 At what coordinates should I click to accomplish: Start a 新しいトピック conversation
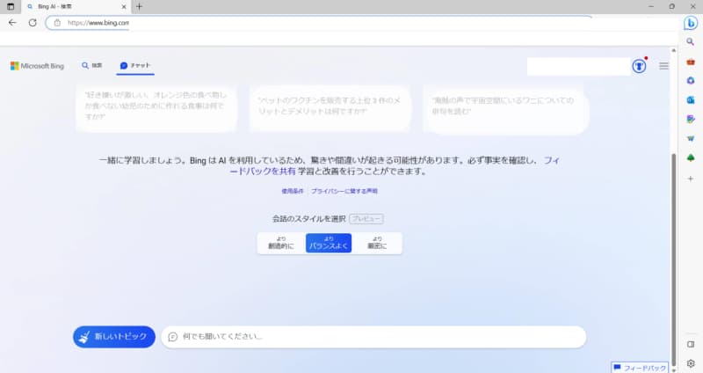tap(114, 337)
